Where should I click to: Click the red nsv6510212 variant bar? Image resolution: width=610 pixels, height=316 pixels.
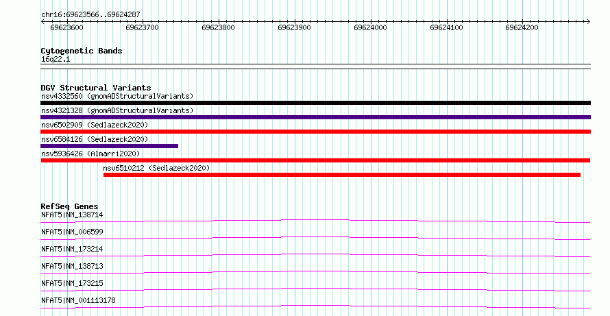point(342,175)
